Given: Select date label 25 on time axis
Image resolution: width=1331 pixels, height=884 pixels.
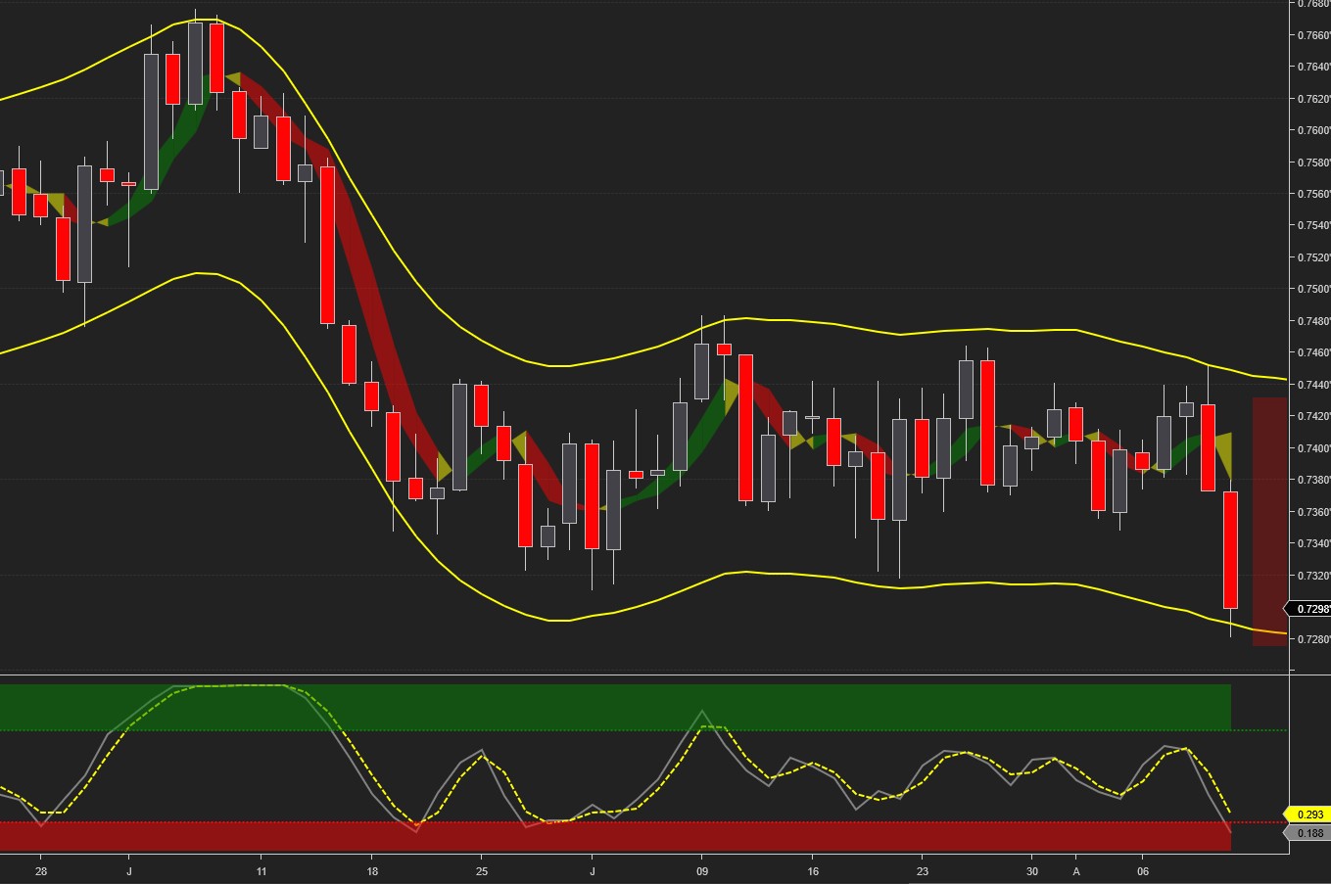Looking at the screenshot, I should (482, 870).
